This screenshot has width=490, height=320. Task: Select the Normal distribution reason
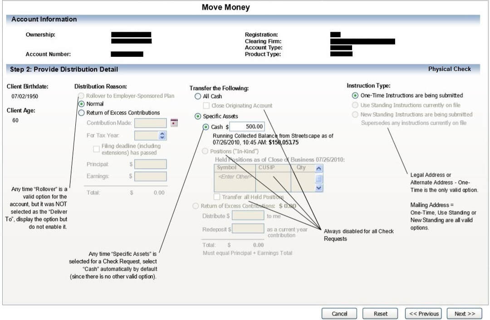click(x=82, y=104)
